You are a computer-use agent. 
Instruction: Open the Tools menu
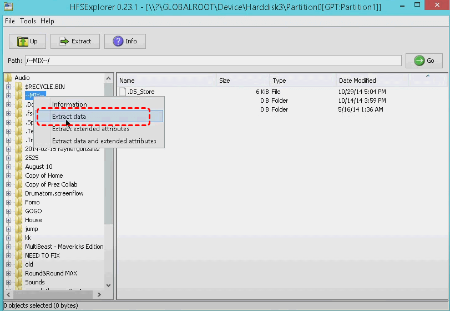click(x=28, y=21)
